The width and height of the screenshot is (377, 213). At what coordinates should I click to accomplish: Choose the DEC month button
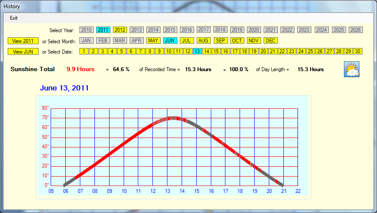point(271,41)
